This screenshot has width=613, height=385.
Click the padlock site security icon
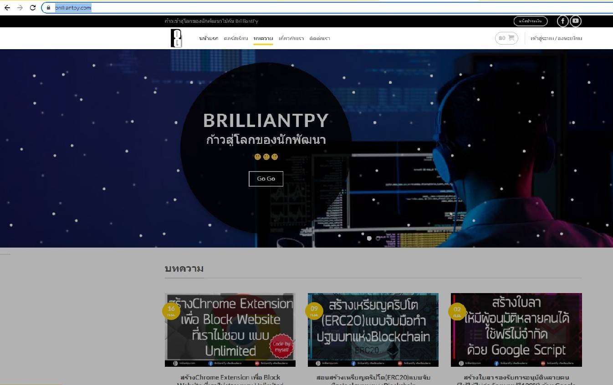[48, 8]
